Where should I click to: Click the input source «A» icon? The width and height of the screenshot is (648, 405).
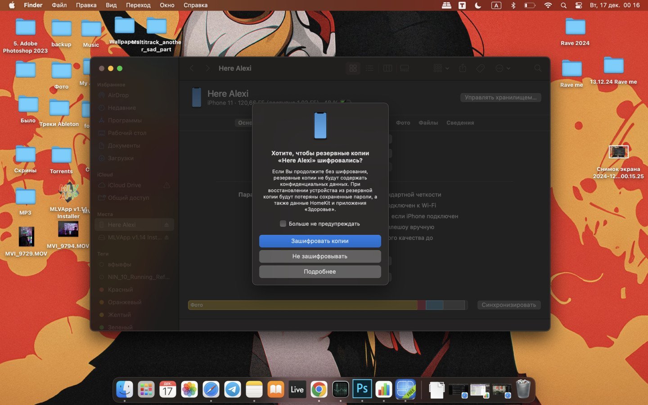496,5
